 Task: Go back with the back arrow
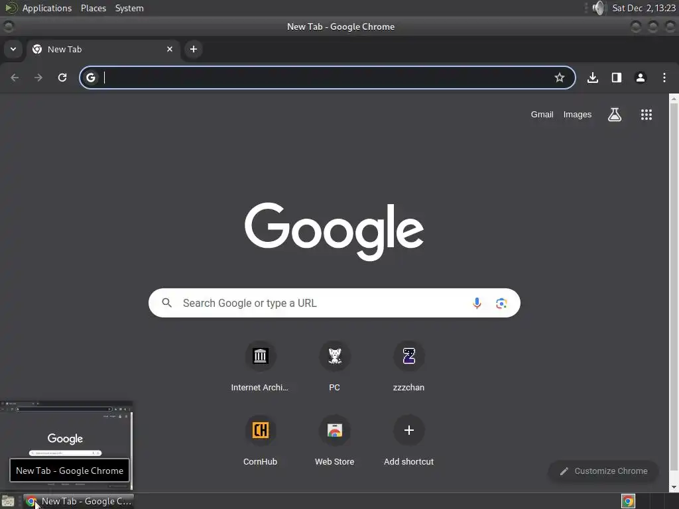(x=15, y=78)
